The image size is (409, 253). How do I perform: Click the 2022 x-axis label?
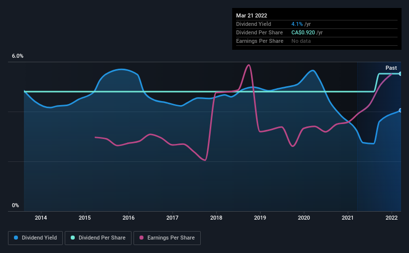pos(392,218)
